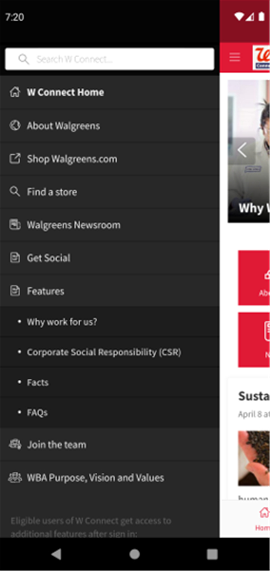Viewport: 270px width, 571px height.
Task: Tap the Android back button
Action: pyautogui.click(x=56, y=554)
